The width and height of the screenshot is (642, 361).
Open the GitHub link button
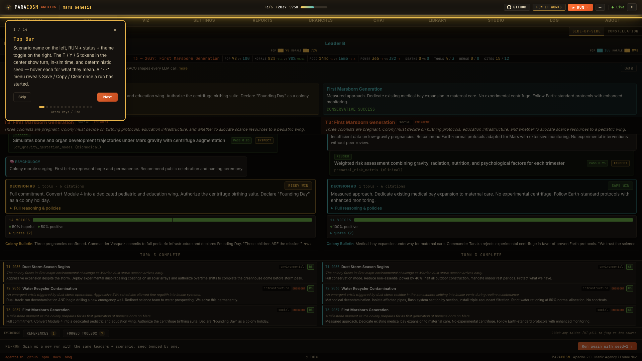pyautogui.click(x=517, y=7)
